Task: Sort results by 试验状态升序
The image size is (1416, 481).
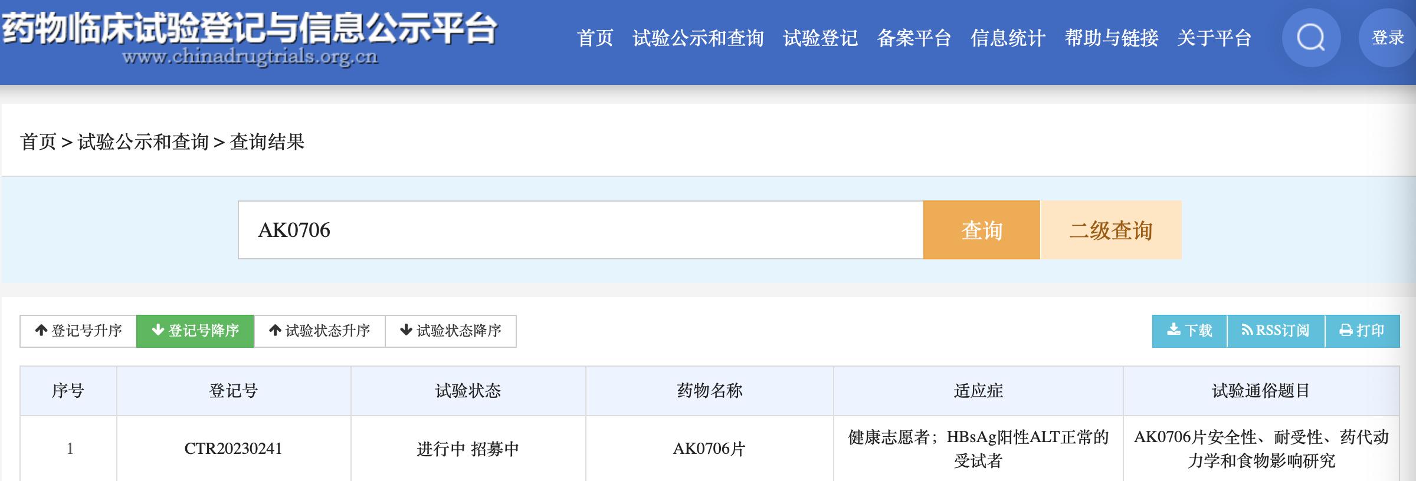Action: tap(319, 331)
